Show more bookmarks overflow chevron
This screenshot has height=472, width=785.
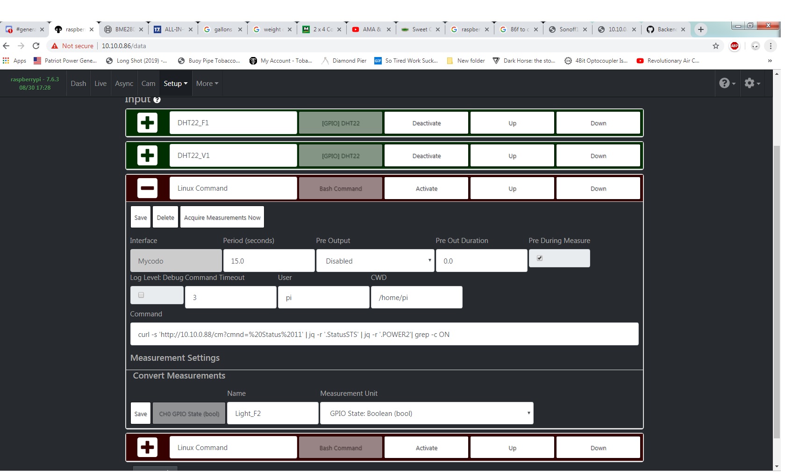click(x=770, y=61)
